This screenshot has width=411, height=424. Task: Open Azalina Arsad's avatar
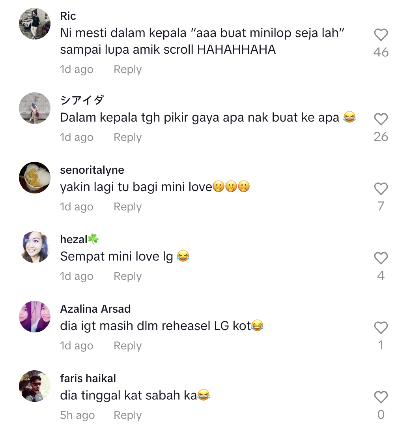pos(35,317)
